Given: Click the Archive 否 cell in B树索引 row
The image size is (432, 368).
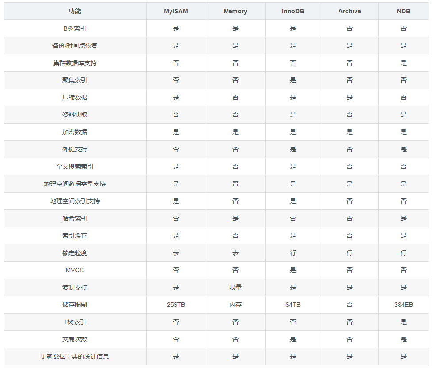Looking at the screenshot, I should point(350,28).
